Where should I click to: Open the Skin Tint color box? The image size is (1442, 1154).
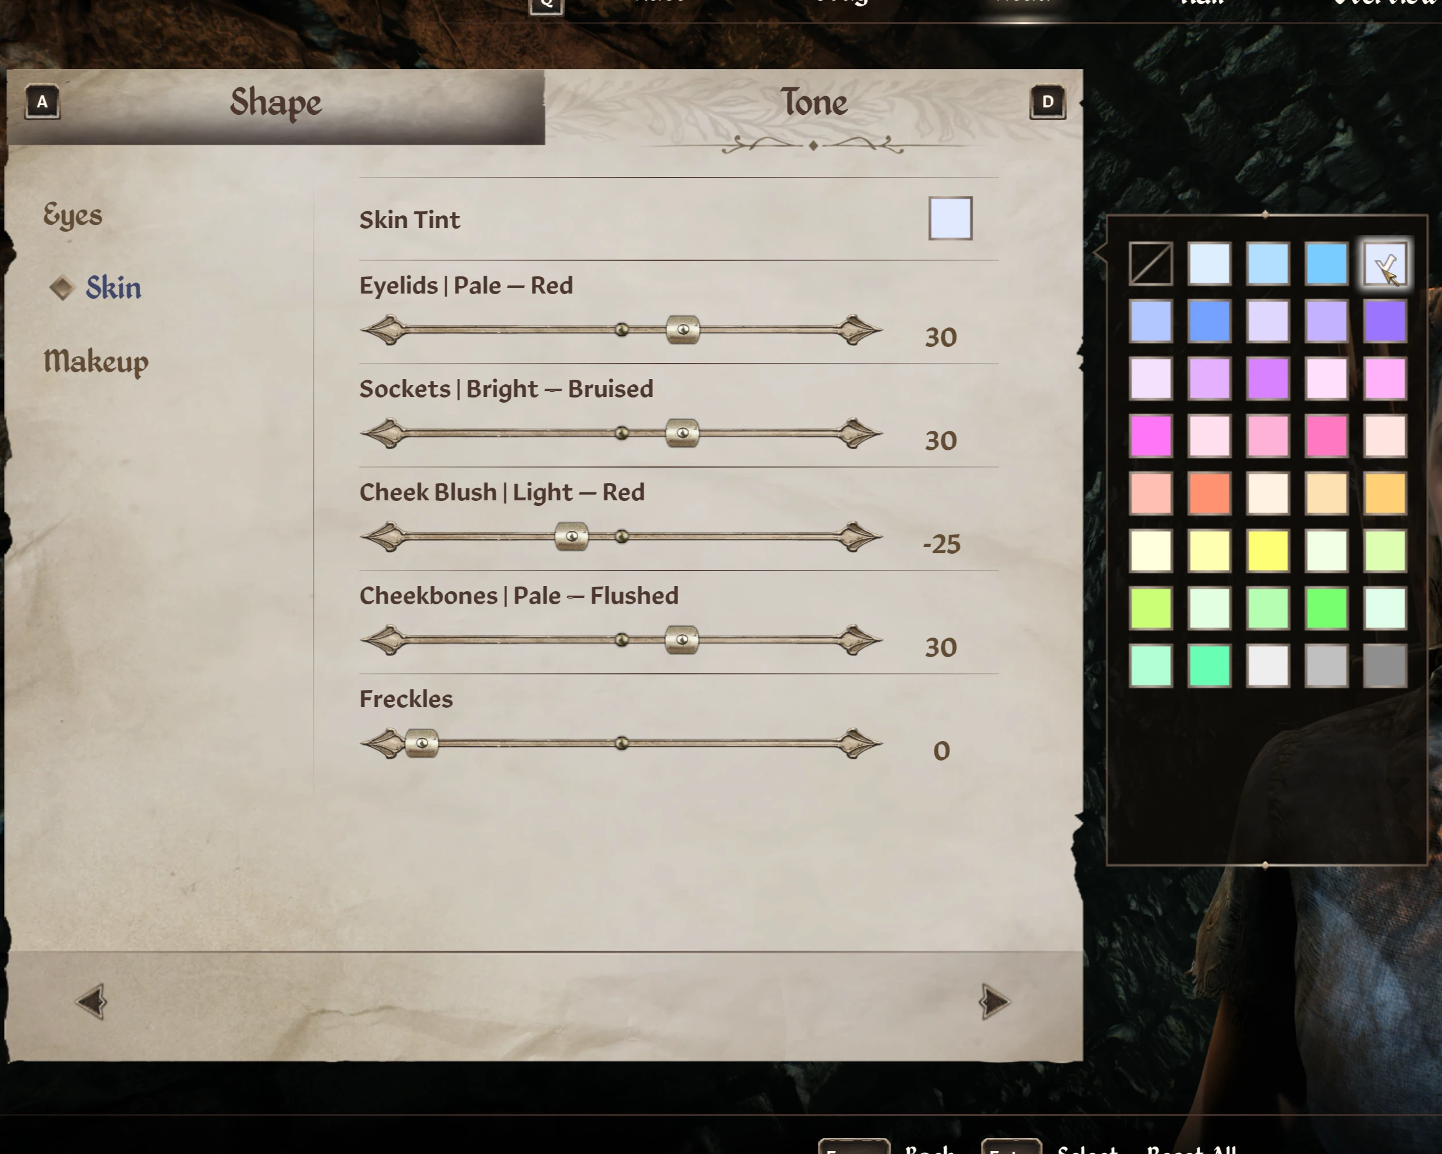[950, 218]
